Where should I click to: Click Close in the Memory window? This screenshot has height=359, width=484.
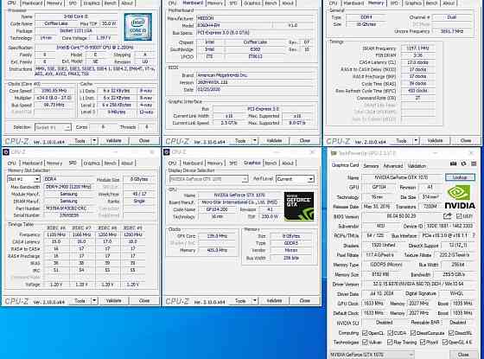tap(466, 140)
